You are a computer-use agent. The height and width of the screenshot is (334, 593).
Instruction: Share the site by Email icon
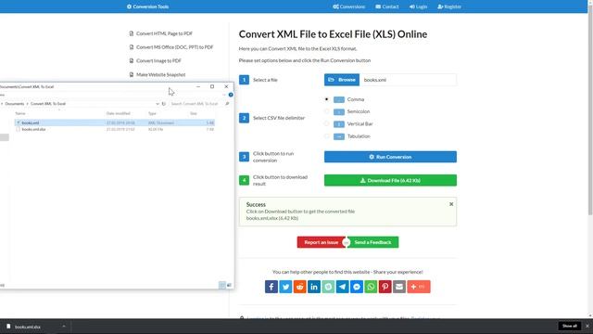399,287
